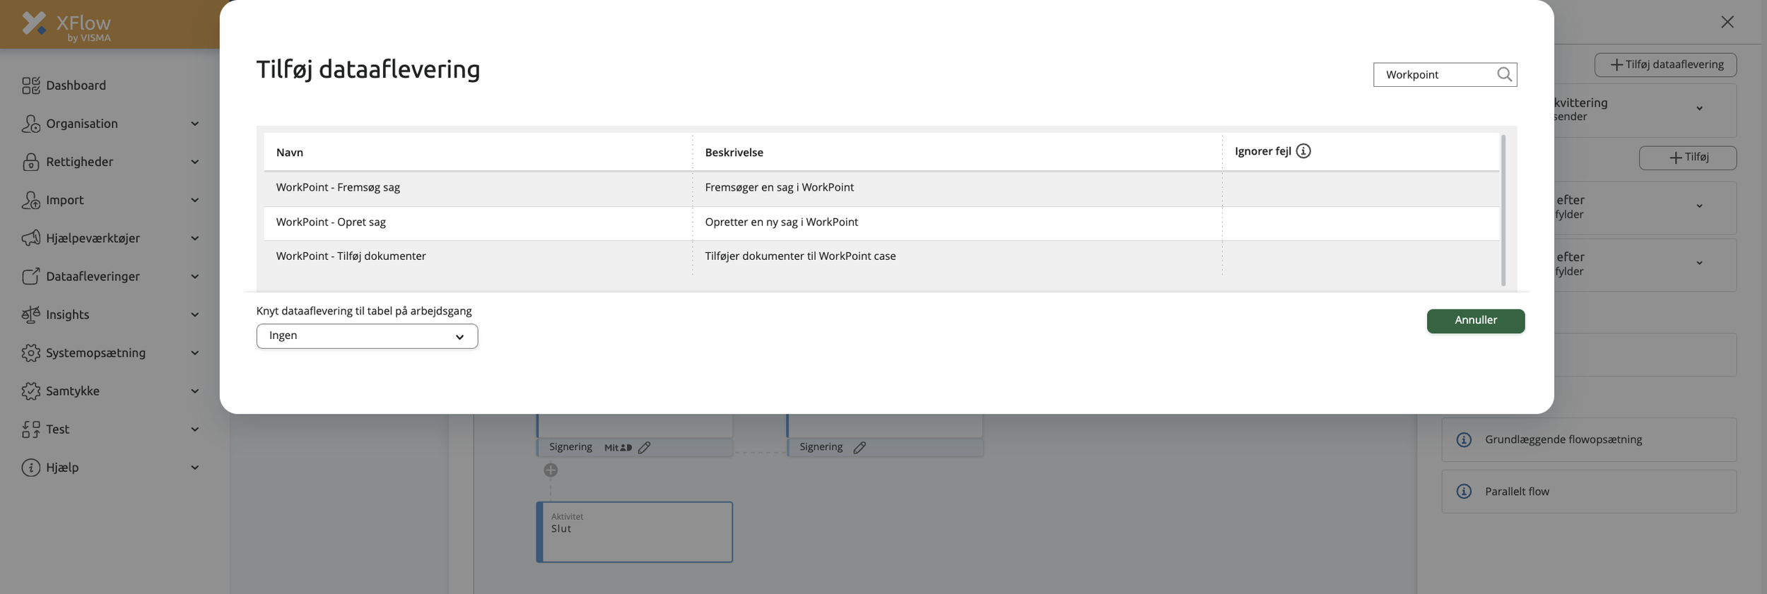Click the 'Tilføj dataaflevering' button behind dialog
The height and width of the screenshot is (594, 1767).
[x=1665, y=65]
